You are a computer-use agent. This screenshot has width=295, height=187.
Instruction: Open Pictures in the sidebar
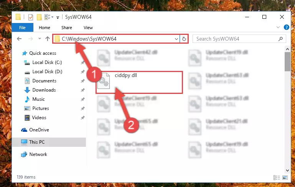click(x=41, y=108)
